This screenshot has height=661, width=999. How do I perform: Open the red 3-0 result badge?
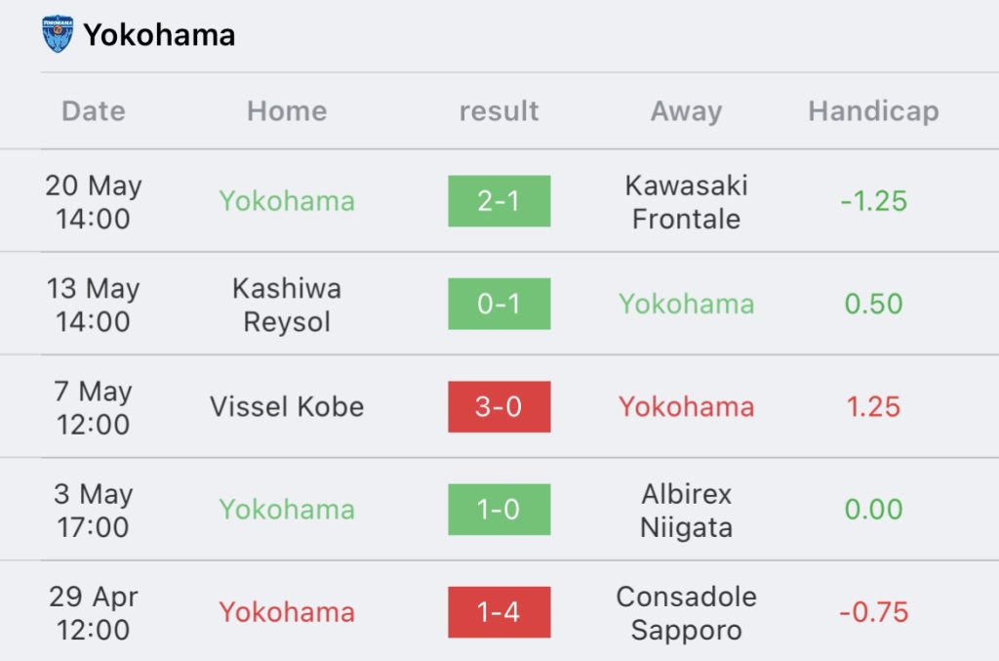[499, 406]
